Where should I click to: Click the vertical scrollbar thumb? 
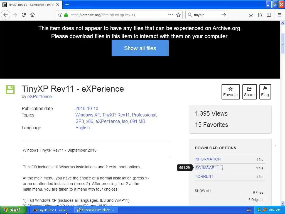283,44
